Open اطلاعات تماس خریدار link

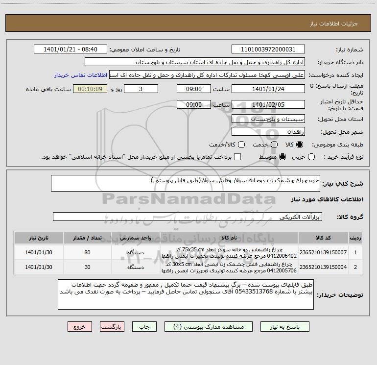[x=81, y=75]
